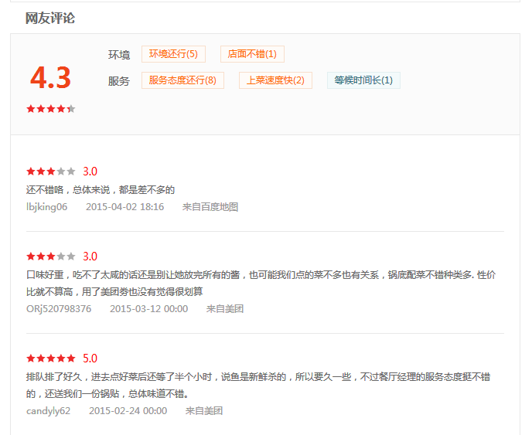532x435 pixels.
Task: Click the overall star rating under 4.3
Action: click(x=51, y=109)
